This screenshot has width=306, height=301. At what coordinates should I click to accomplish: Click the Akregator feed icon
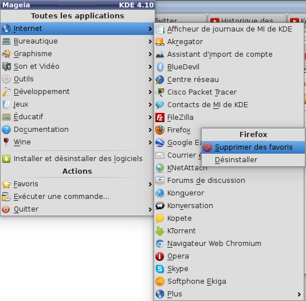(160, 42)
